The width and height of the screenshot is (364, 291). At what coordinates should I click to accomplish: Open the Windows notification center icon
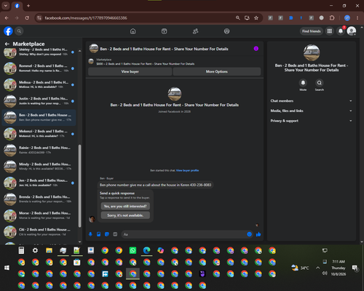point(355,268)
